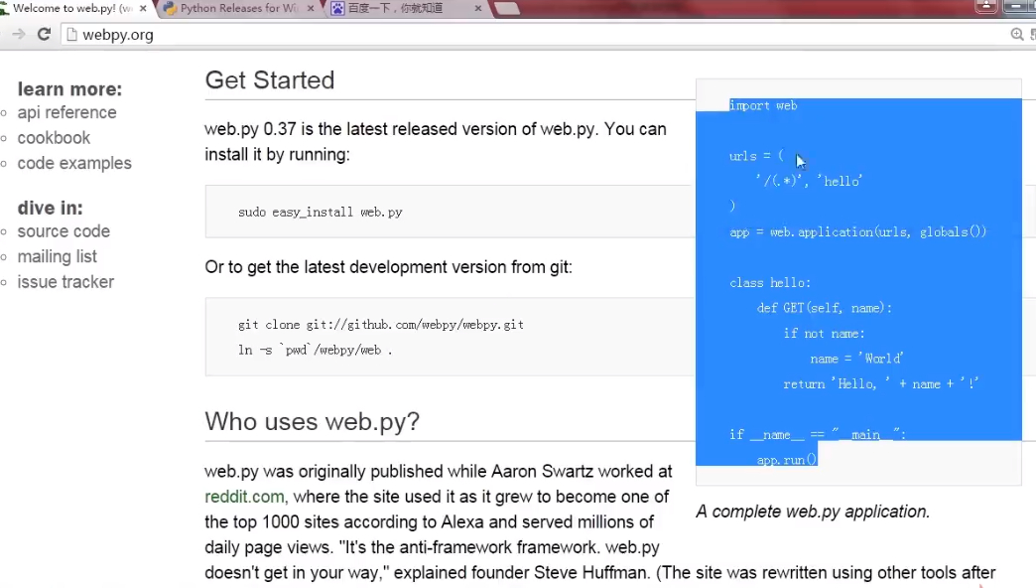Viewport: 1036px width, 588px height.
Task: Click the import web code line
Action: tap(763, 105)
